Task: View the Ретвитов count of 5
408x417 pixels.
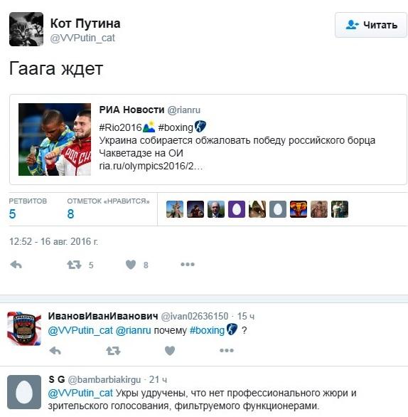Action: tap(12, 213)
